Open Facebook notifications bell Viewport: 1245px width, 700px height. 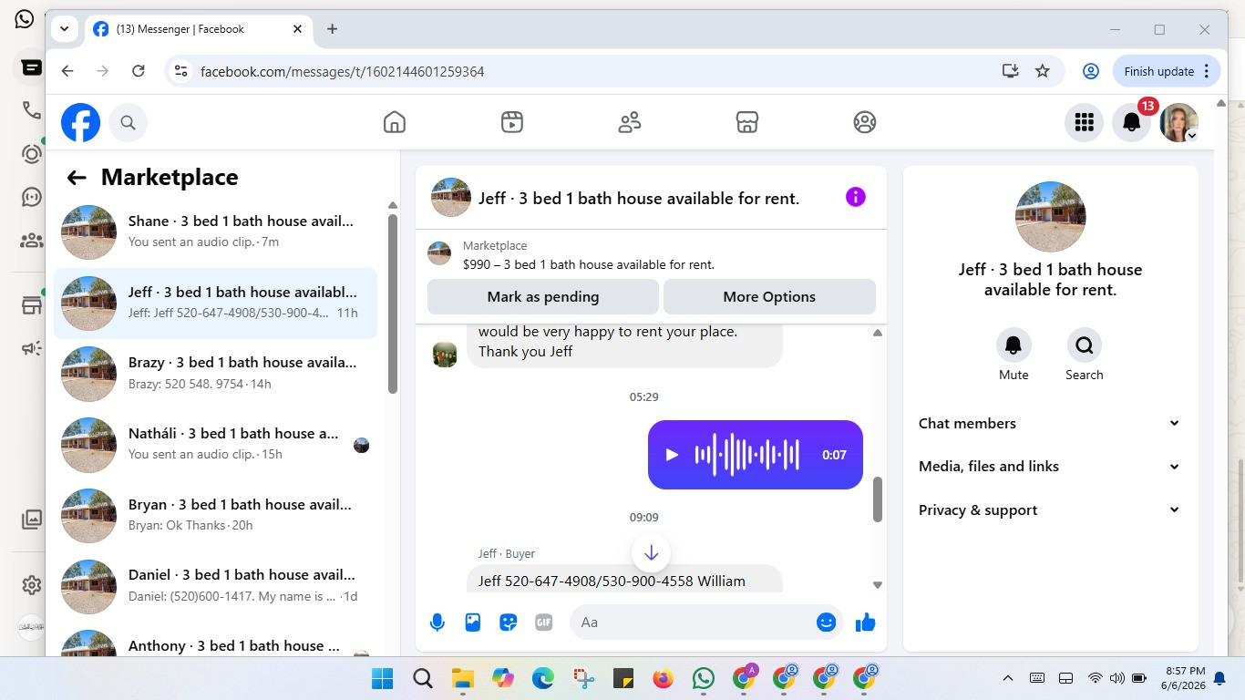(1131, 122)
